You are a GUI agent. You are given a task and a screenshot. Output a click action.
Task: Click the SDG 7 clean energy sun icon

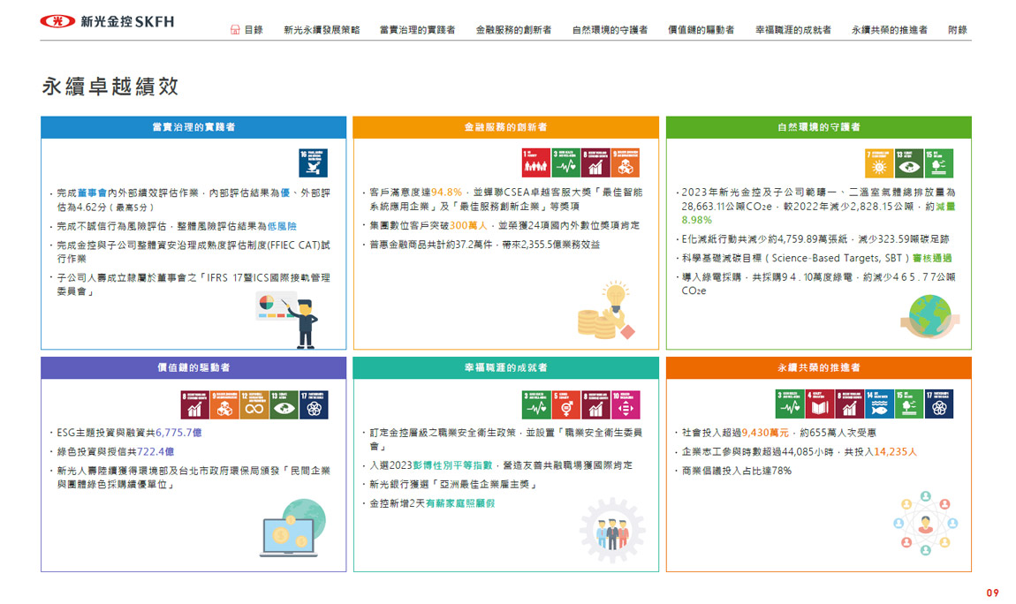click(x=878, y=163)
